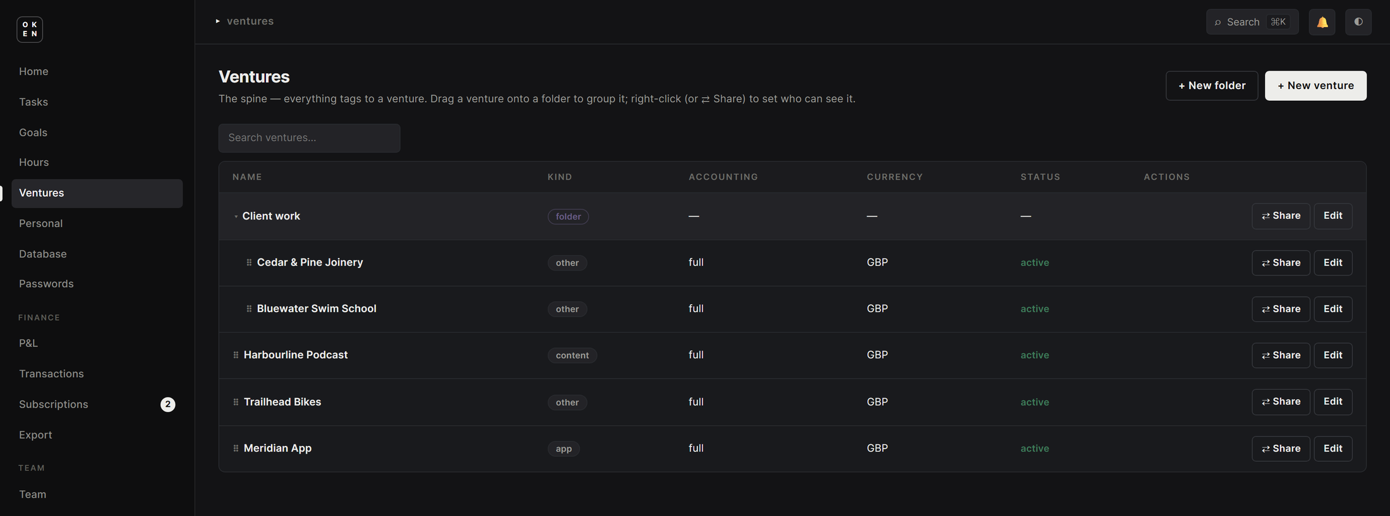This screenshot has width=1390, height=516.
Task: Click active status of Meridian App
Action: (1035, 449)
